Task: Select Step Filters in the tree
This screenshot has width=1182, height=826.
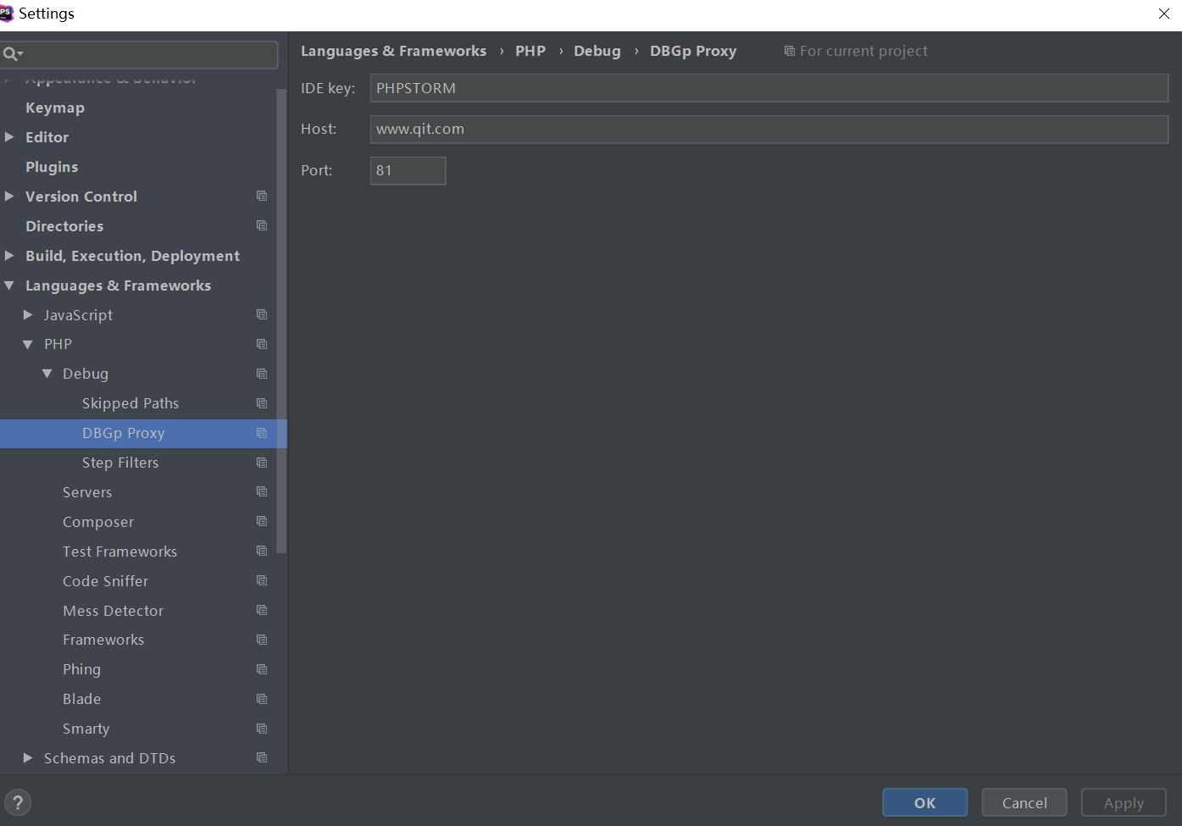Action: pos(119,462)
